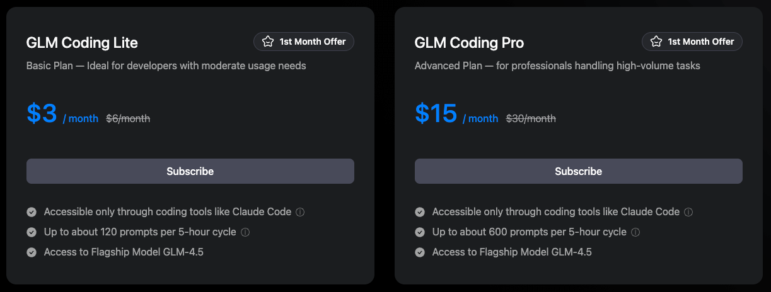Open info icon beside 600 prompts limit

635,232
